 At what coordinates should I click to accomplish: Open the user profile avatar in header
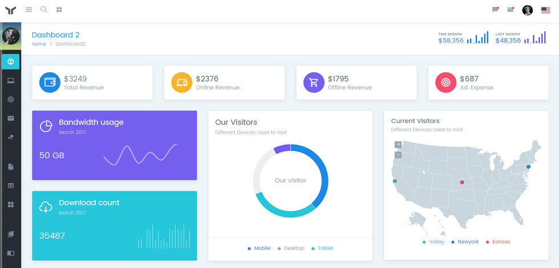pyautogui.click(x=527, y=10)
